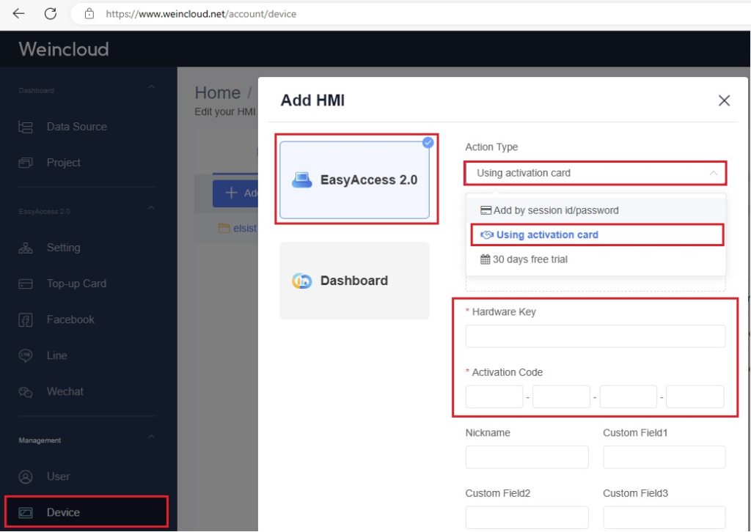751x532 pixels.
Task: Click the handshake icon for activation card
Action: click(x=487, y=235)
